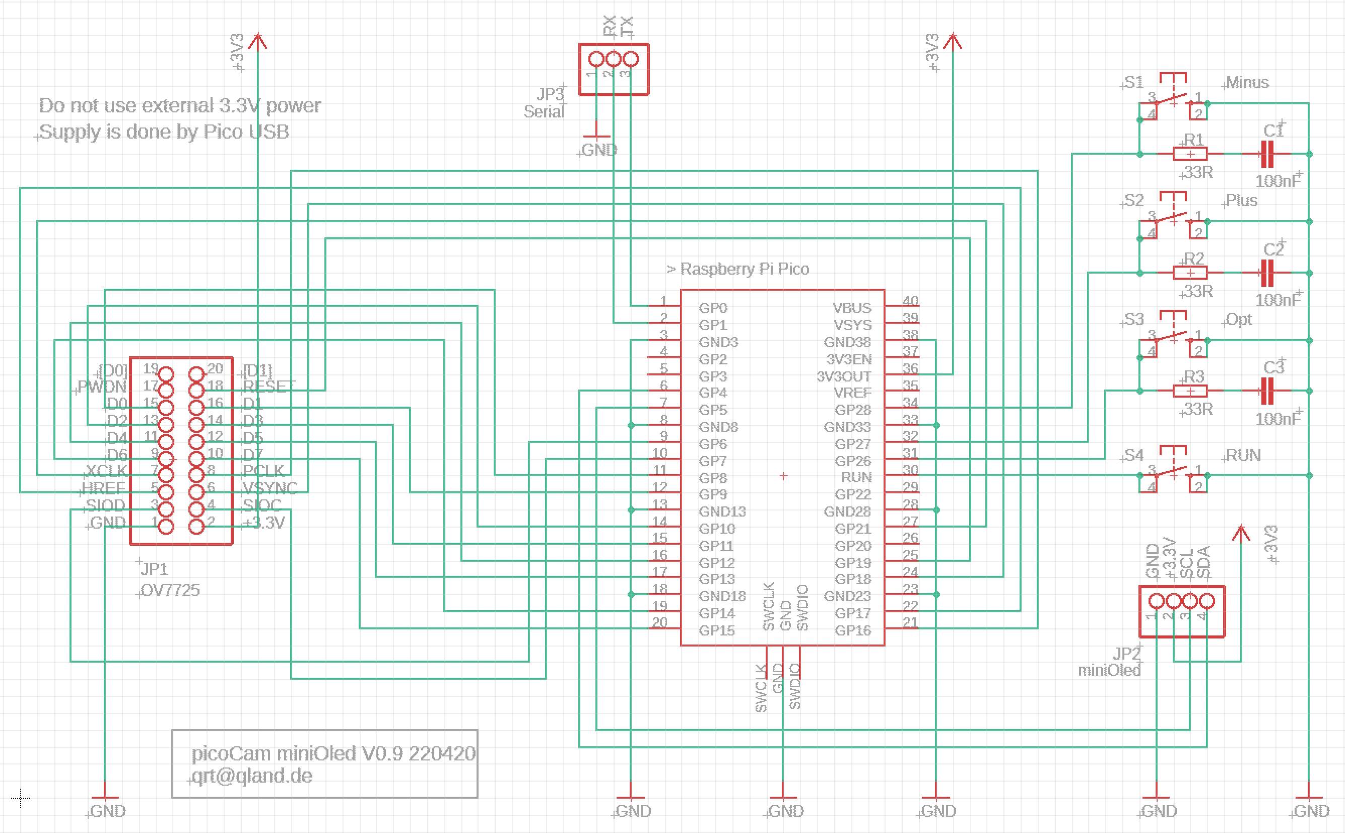Click the bottom-left GND symbol

[x=105, y=798]
